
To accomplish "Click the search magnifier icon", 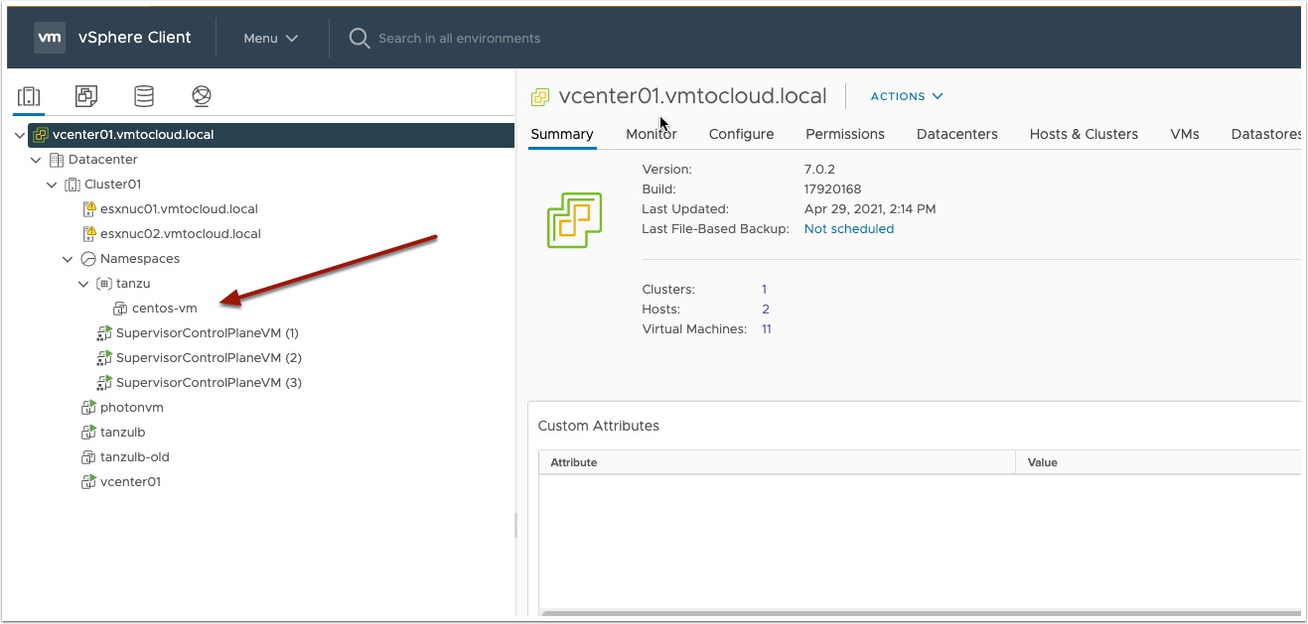I will [x=360, y=38].
